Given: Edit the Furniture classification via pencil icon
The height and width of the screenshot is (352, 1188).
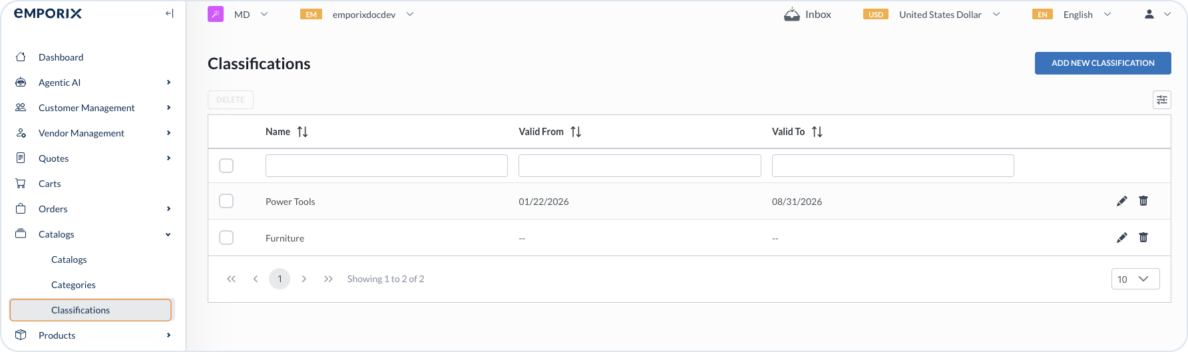Looking at the screenshot, I should [x=1121, y=238].
